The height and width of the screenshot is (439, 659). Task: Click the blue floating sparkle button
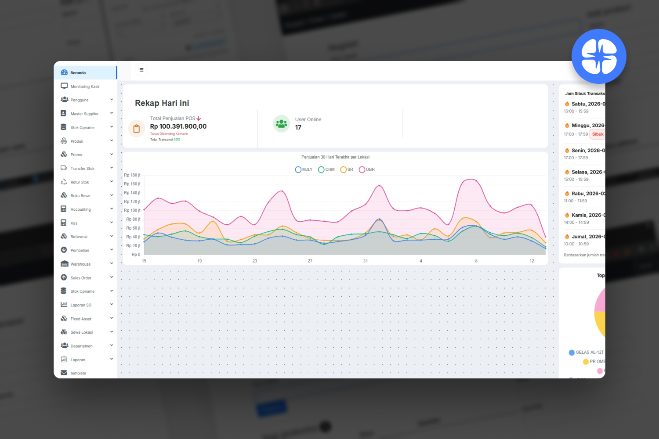(599, 57)
